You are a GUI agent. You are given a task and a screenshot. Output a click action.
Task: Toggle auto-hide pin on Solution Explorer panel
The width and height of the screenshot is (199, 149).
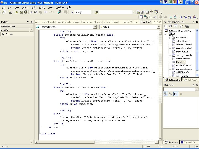pyautogui.click(x=193, y=22)
